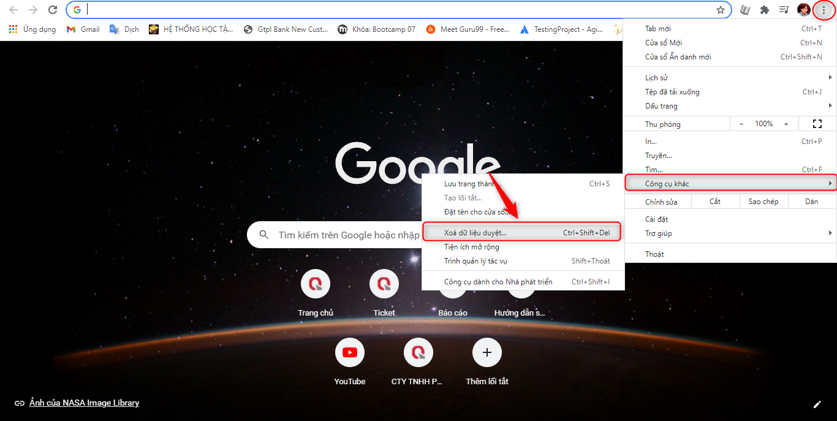Open Công cụ dành cho Nhà phát triển
The image size is (837, 421).
coord(523,282)
